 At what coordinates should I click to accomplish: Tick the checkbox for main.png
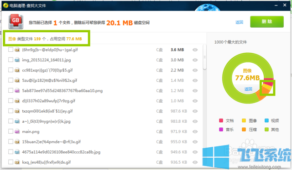point(10,131)
